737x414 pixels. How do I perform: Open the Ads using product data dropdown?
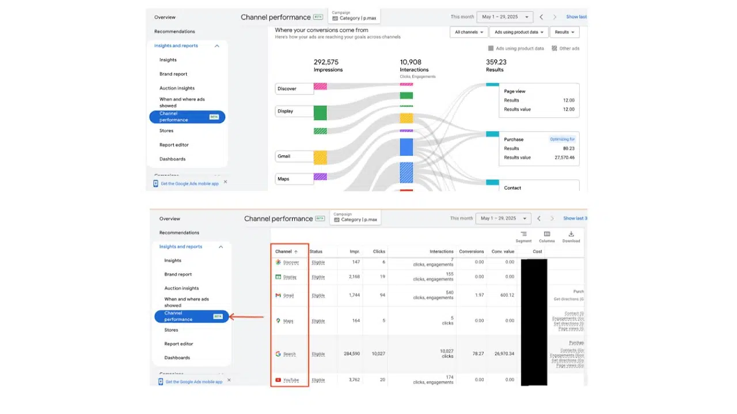coord(519,32)
